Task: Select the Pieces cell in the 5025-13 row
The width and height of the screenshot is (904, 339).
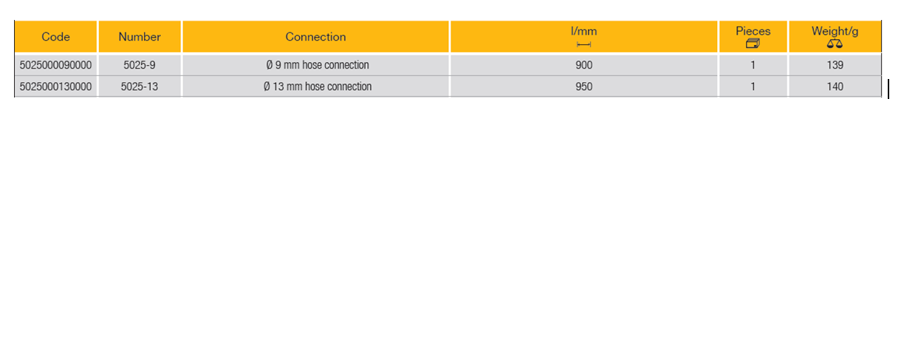Action: pos(753,86)
